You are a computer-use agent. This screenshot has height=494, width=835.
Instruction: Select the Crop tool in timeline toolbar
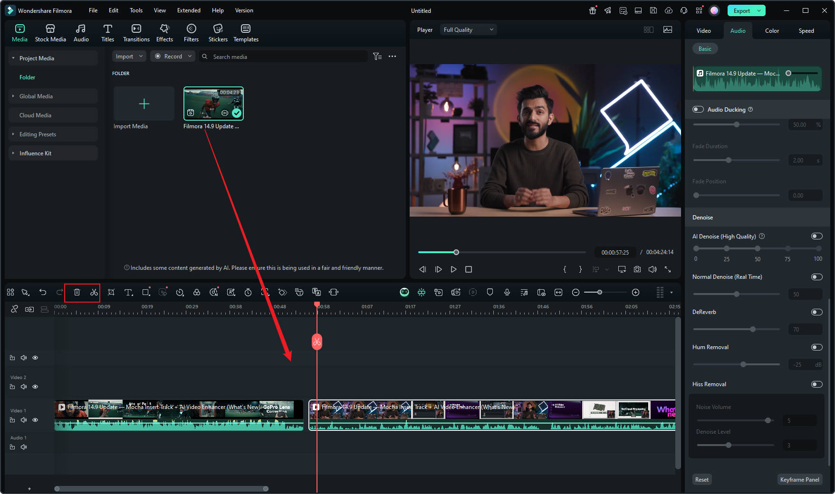click(x=111, y=293)
